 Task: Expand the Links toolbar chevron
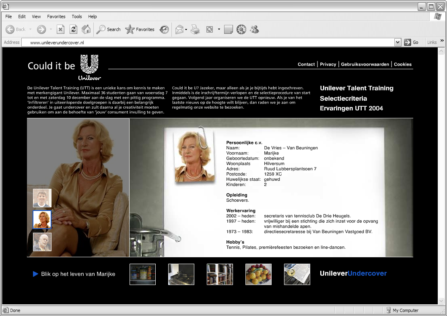click(442, 41)
